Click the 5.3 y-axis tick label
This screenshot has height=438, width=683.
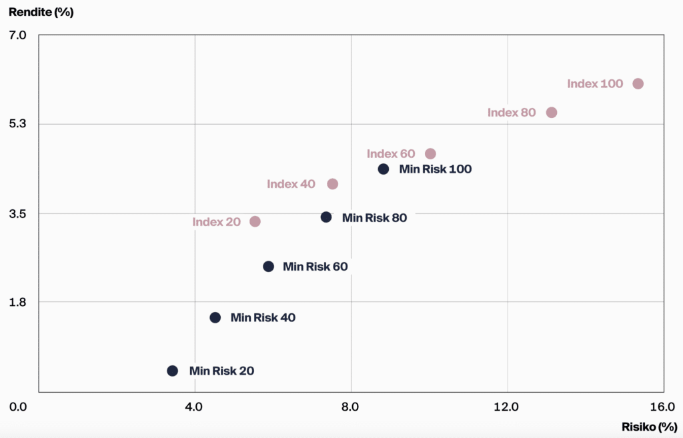[18, 124]
